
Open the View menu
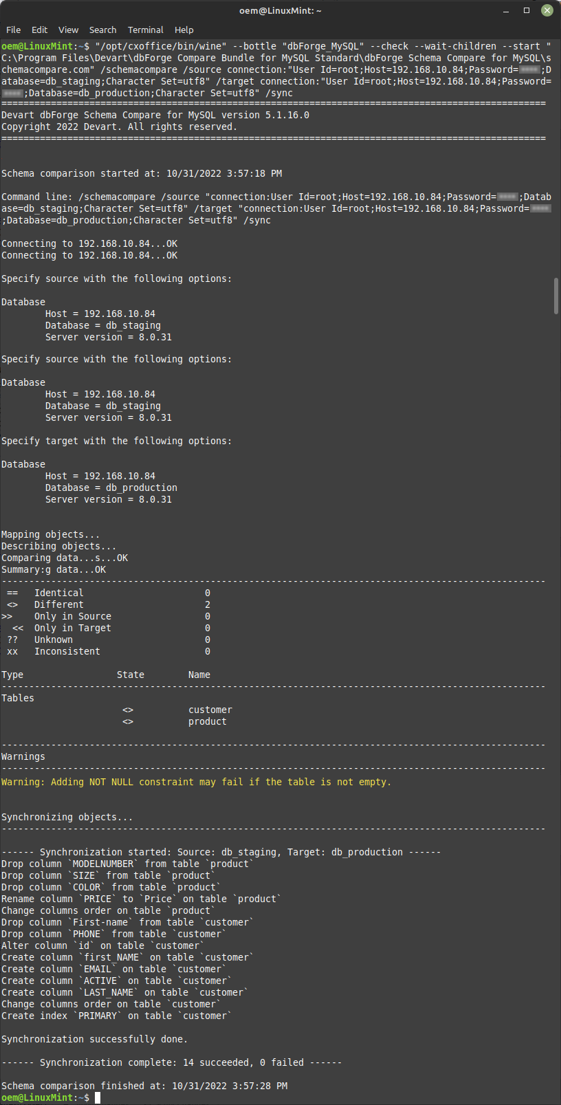tap(68, 30)
